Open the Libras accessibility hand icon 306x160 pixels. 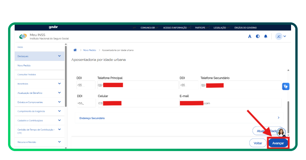[285, 87]
